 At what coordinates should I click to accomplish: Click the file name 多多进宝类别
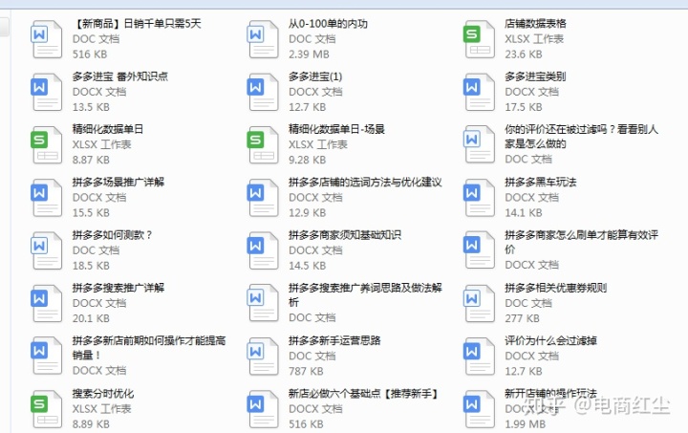pyautogui.click(x=535, y=76)
